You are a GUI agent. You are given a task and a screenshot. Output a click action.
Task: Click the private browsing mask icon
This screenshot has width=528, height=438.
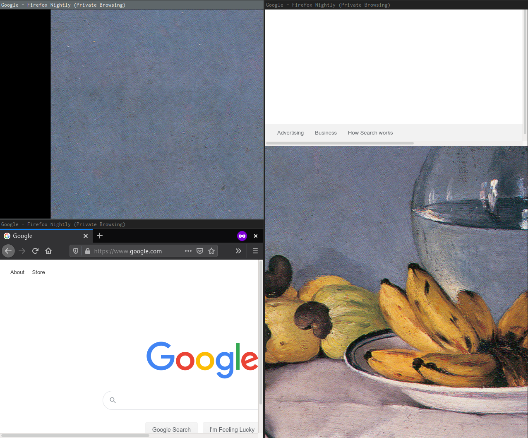(242, 236)
